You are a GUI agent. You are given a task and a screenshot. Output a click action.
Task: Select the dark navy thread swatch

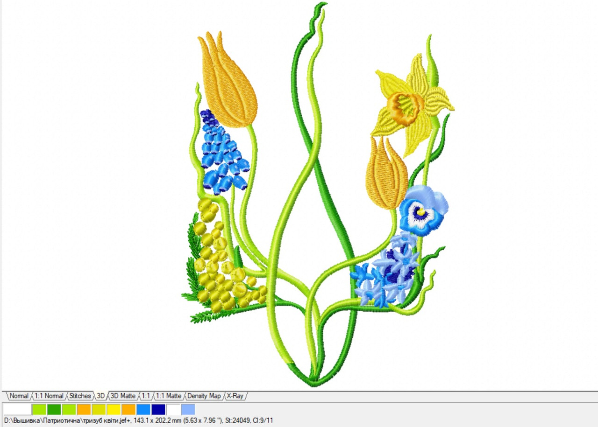point(158,409)
